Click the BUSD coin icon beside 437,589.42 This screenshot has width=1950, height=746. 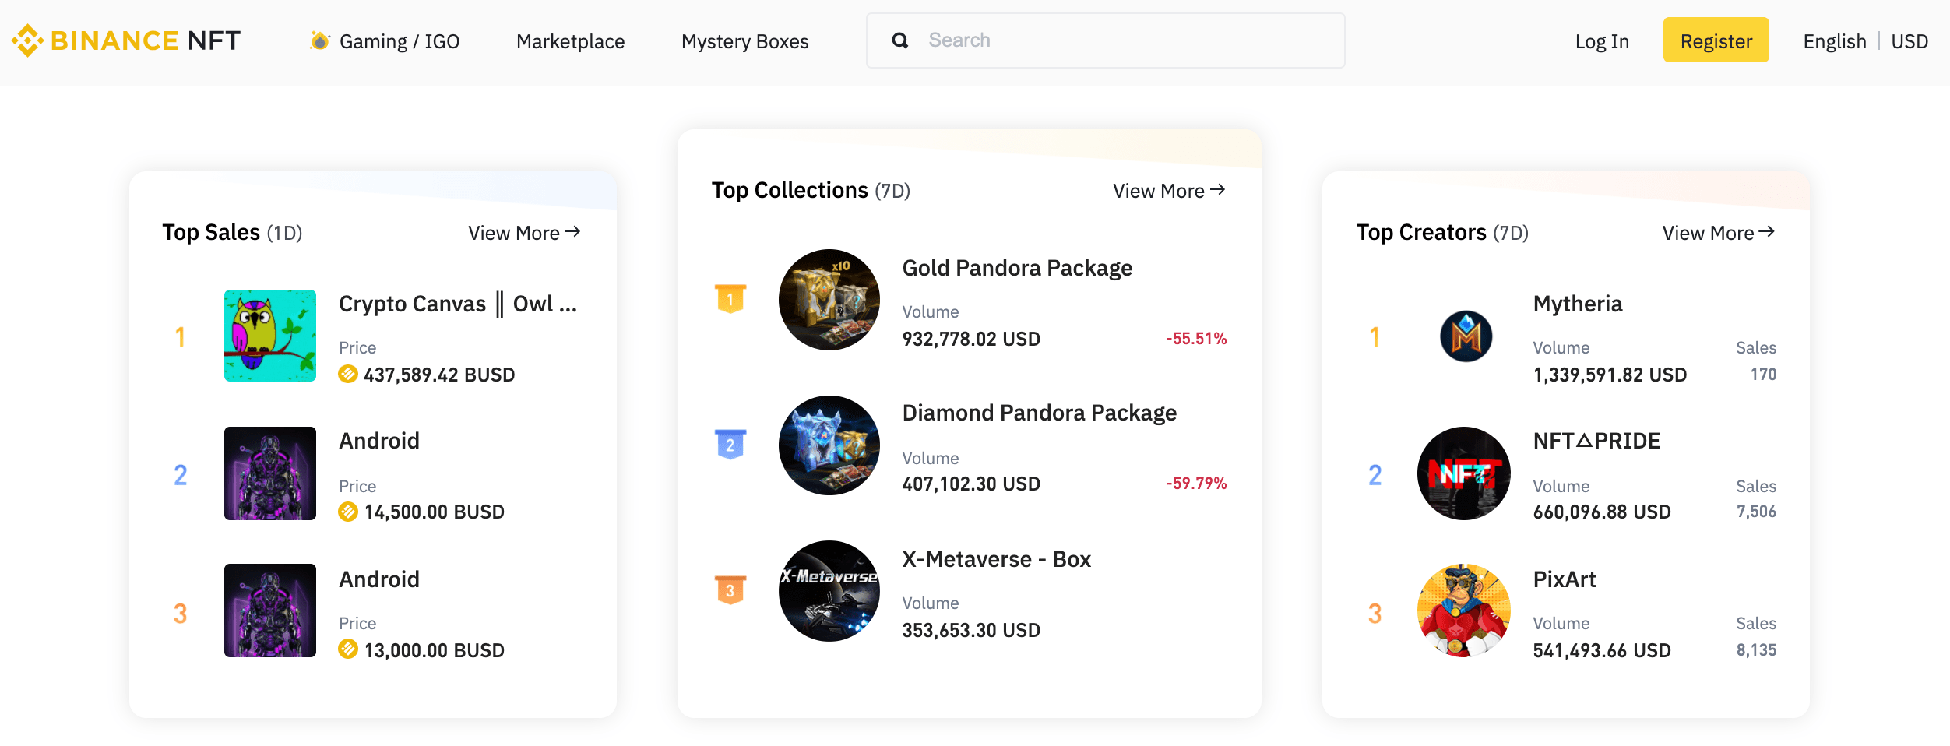[x=348, y=375]
